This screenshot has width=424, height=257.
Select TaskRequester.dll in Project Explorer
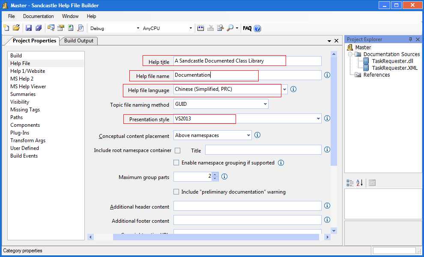392,61
